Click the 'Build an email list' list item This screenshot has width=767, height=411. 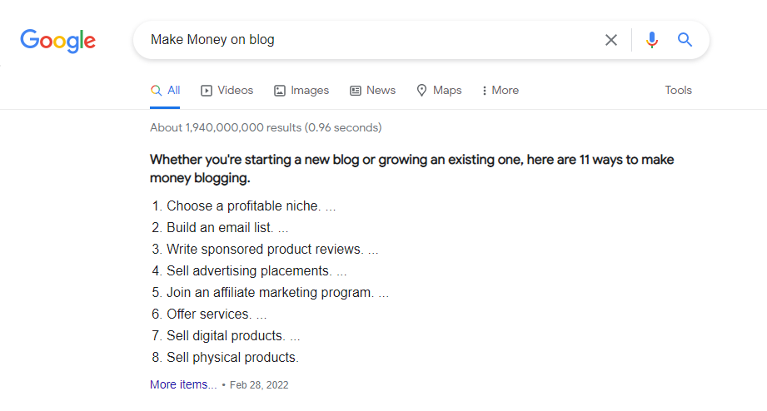coord(220,228)
